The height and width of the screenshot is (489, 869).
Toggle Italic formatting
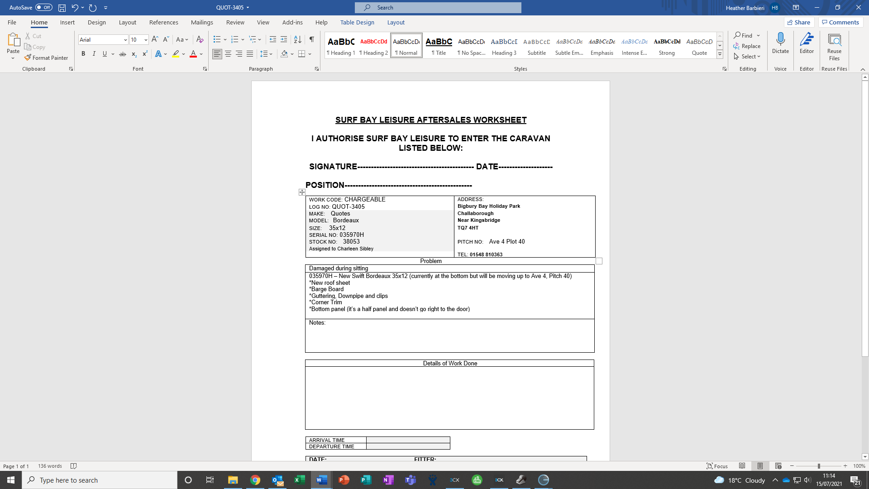pos(94,54)
